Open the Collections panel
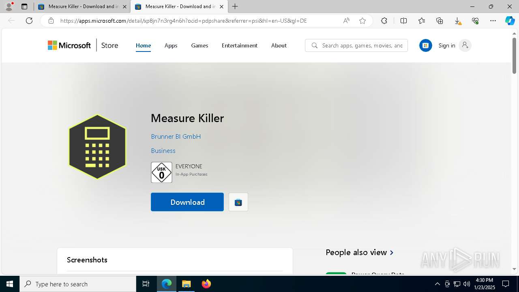The image size is (519, 292). (440, 21)
